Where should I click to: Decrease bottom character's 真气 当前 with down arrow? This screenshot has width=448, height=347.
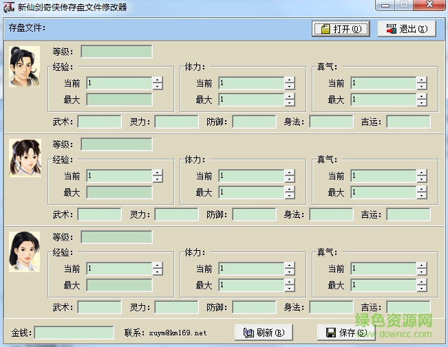point(422,272)
